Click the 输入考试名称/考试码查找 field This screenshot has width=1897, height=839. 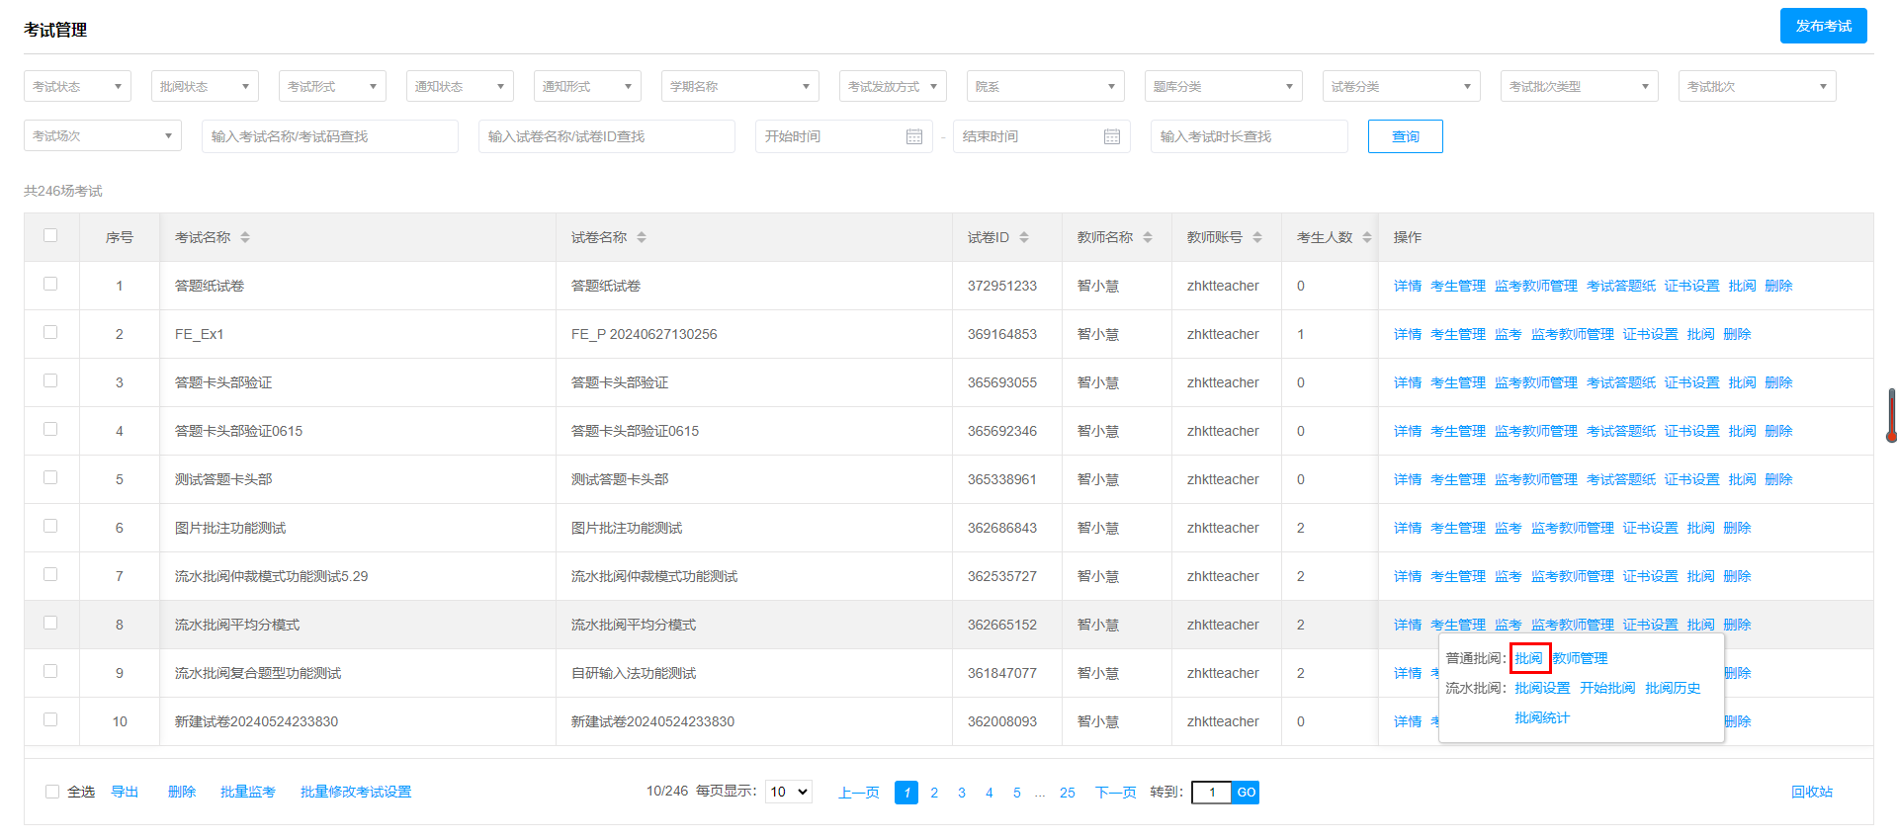click(x=330, y=136)
